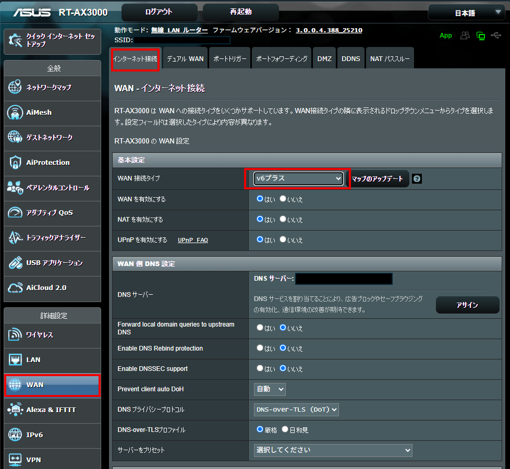Open the firmware version link

pos(329,30)
